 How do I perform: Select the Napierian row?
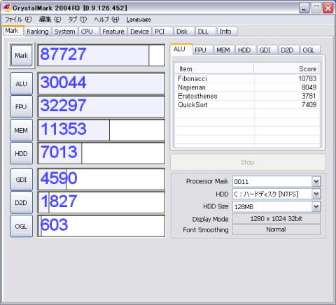click(x=247, y=87)
